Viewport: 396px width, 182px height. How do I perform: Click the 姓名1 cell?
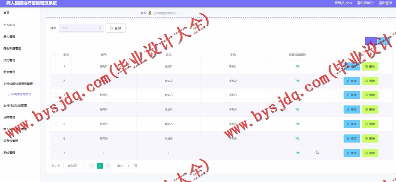pyautogui.click(x=169, y=67)
